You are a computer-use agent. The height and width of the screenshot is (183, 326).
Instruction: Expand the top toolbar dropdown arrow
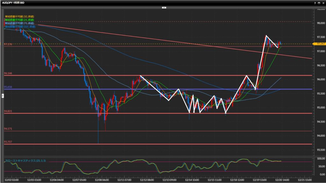pyautogui.click(x=164, y=7)
